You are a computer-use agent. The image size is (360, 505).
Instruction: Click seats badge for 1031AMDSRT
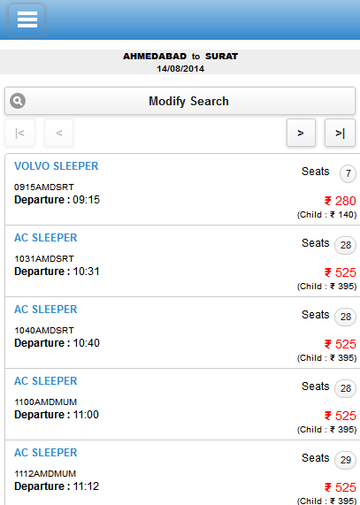[345, 245]
